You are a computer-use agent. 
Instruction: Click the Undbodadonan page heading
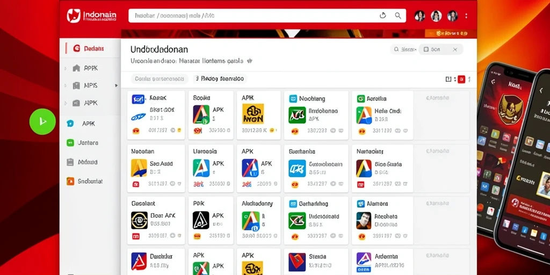[159, 49]
